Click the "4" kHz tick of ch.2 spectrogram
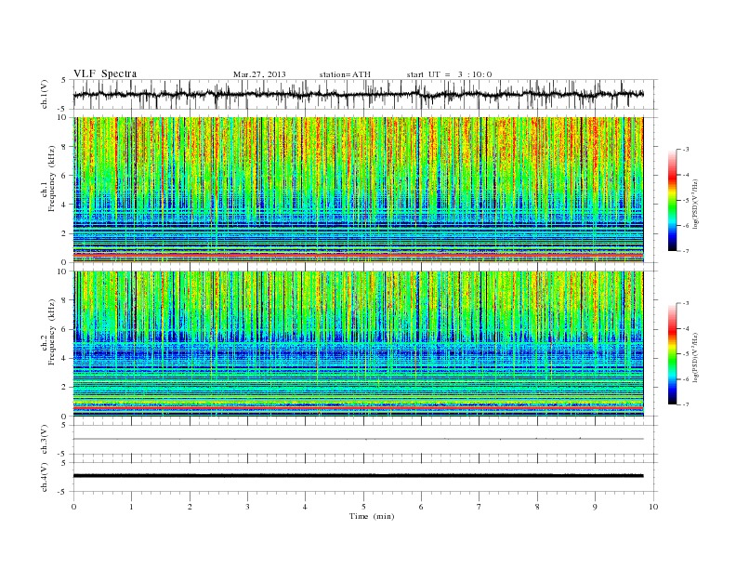Screen dimensions: 736x569 (x=65, y=358)
